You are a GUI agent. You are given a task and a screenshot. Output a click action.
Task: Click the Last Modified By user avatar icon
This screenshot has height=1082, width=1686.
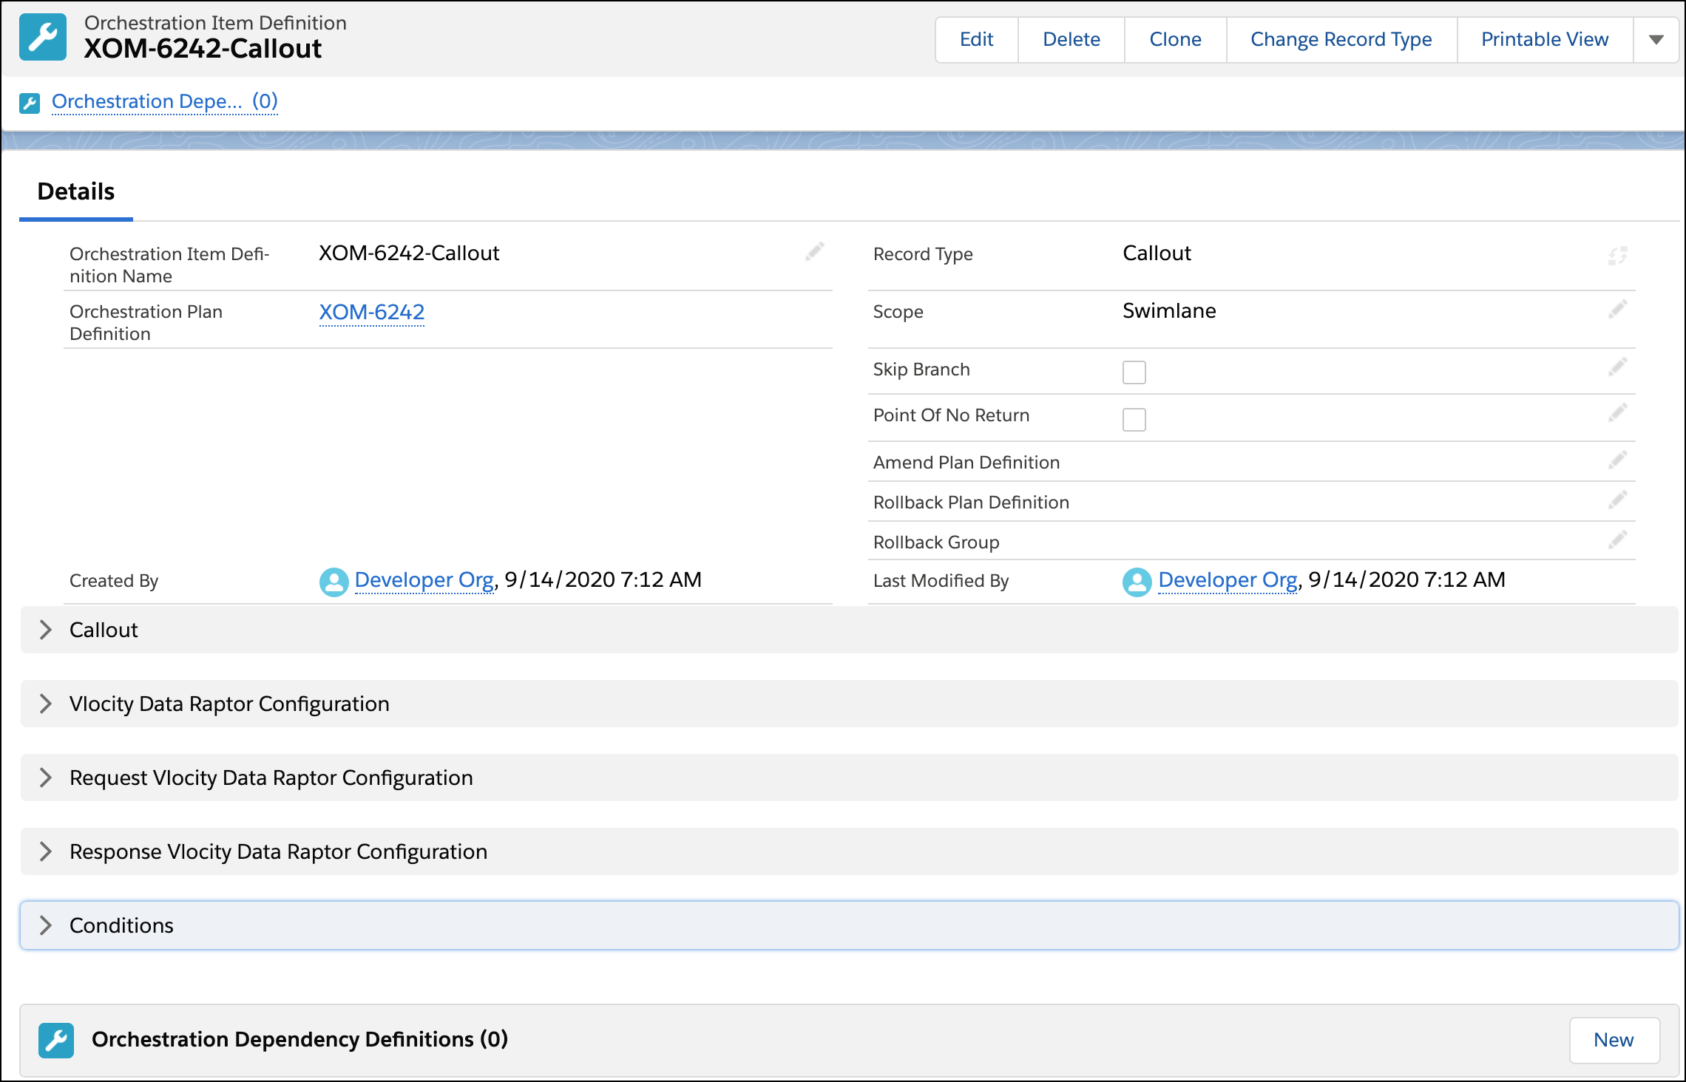(x=1137, y=582)
